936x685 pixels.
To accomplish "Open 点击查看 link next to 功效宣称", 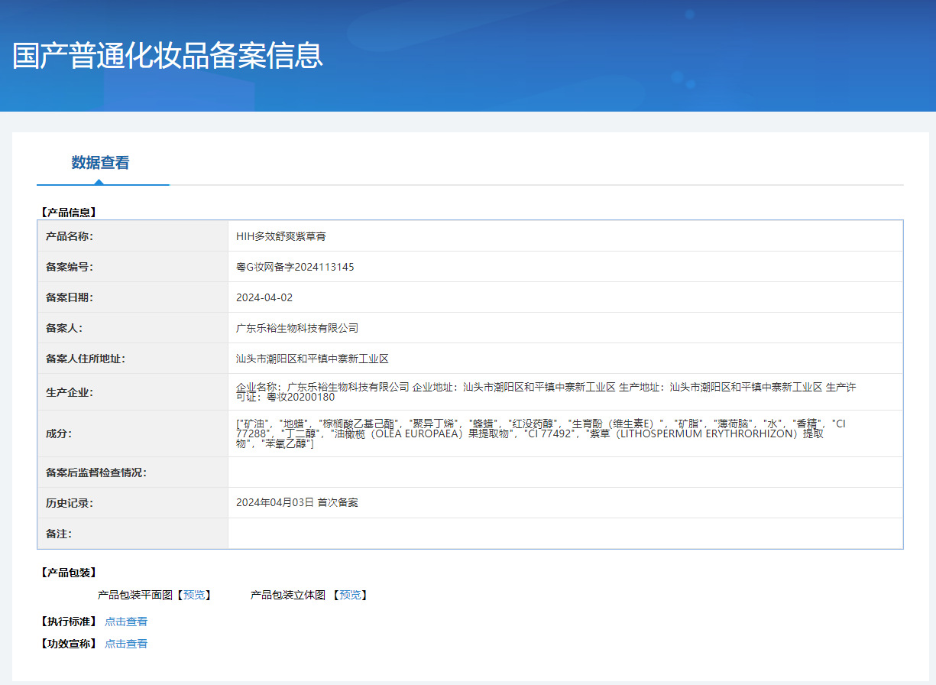I will [x=126, y=644].
